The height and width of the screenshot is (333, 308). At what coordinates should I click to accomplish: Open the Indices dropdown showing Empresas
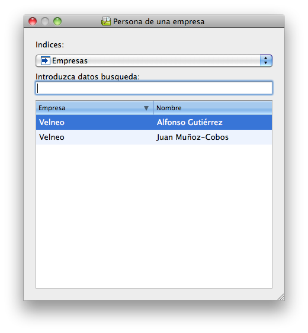(x=154, y=61)
